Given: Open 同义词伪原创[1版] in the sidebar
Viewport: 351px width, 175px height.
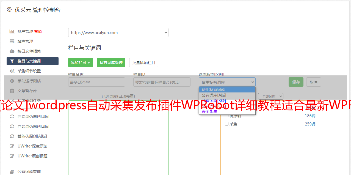Looking at the screenshot, I should point(34,116).
